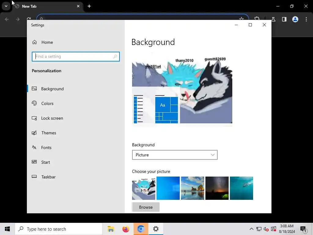The width and height of the screenshot is (313, 235).
Task: Open a new tab with Chrome's plus button
Action: click(x=89, y=6)
